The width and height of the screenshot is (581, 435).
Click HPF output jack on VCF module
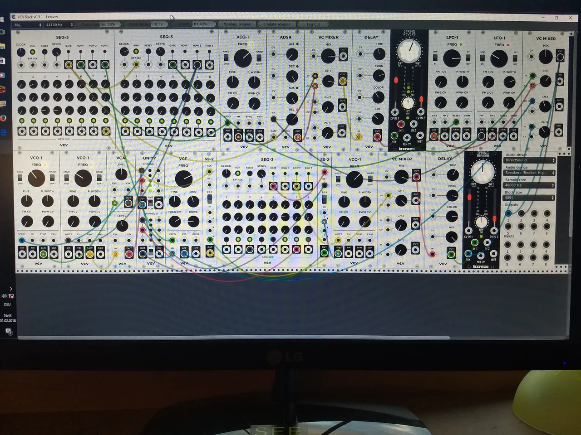[x=196, y=253]
